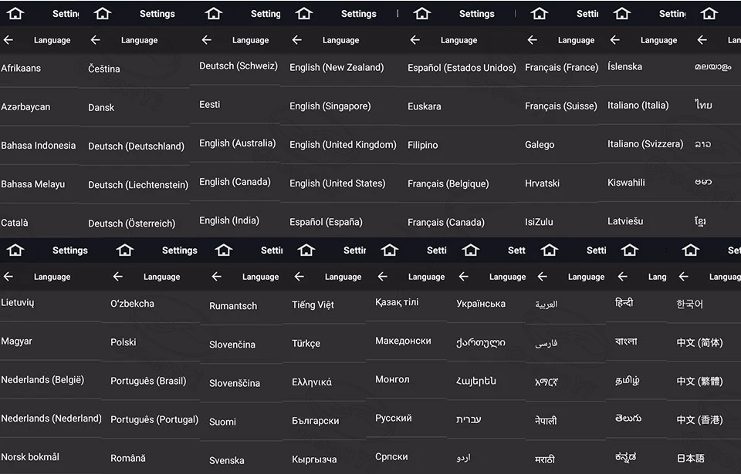Select the Русский language entry

pos(393,419)
